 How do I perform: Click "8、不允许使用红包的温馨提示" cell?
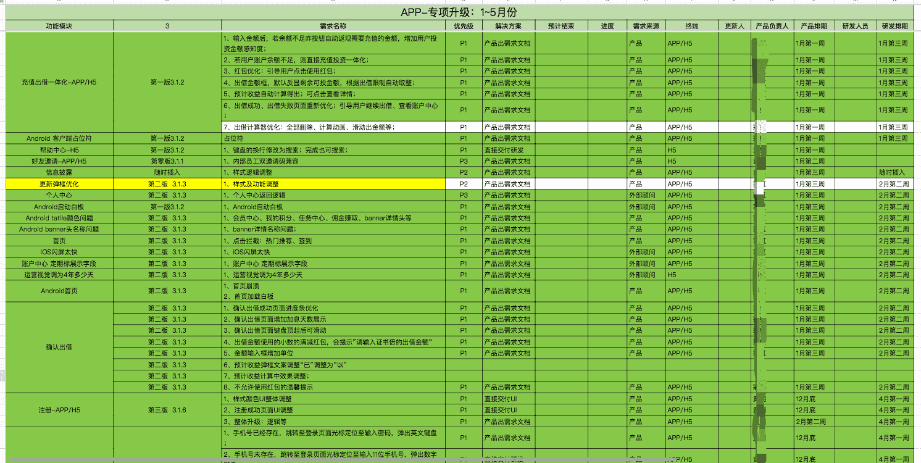(x=333, y=387)
